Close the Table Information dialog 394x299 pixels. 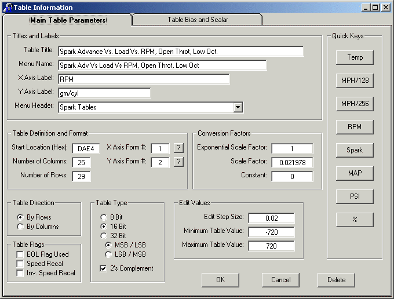tap(385, 8)
